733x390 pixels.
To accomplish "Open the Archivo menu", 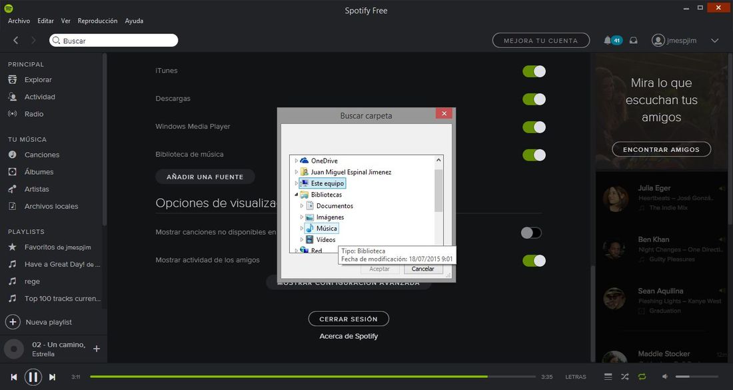I will pyautogui.click(x=19, y=21).
